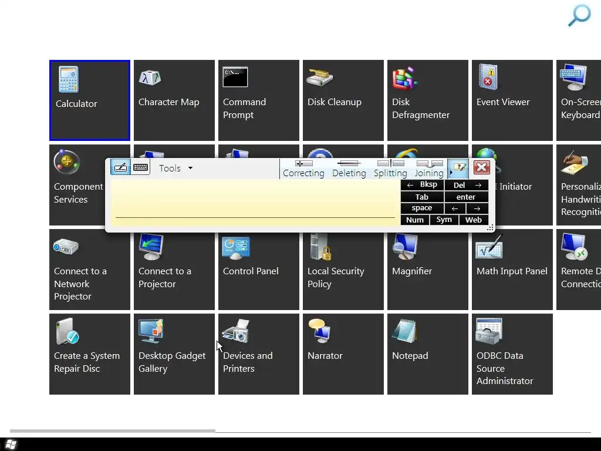Click the horizontal scrollbar thumb
Screen dimensions: 601x451
pyautogui.click(x=113, y=430)
